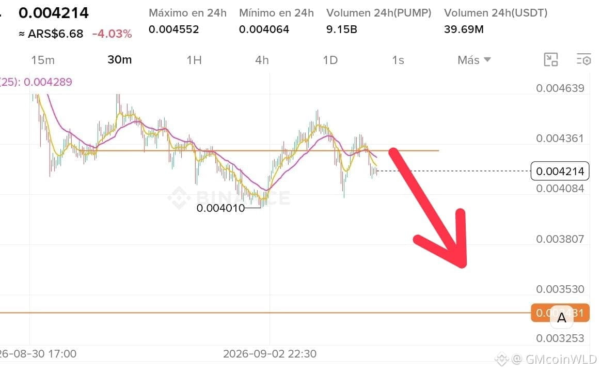Click the current price label 0.004214
The image size is (601, 372).
[x=560, y=171]
